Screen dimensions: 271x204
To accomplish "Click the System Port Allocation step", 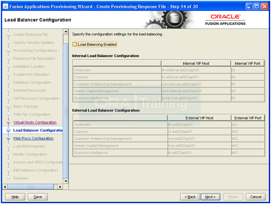I will [x=31, y=75].
